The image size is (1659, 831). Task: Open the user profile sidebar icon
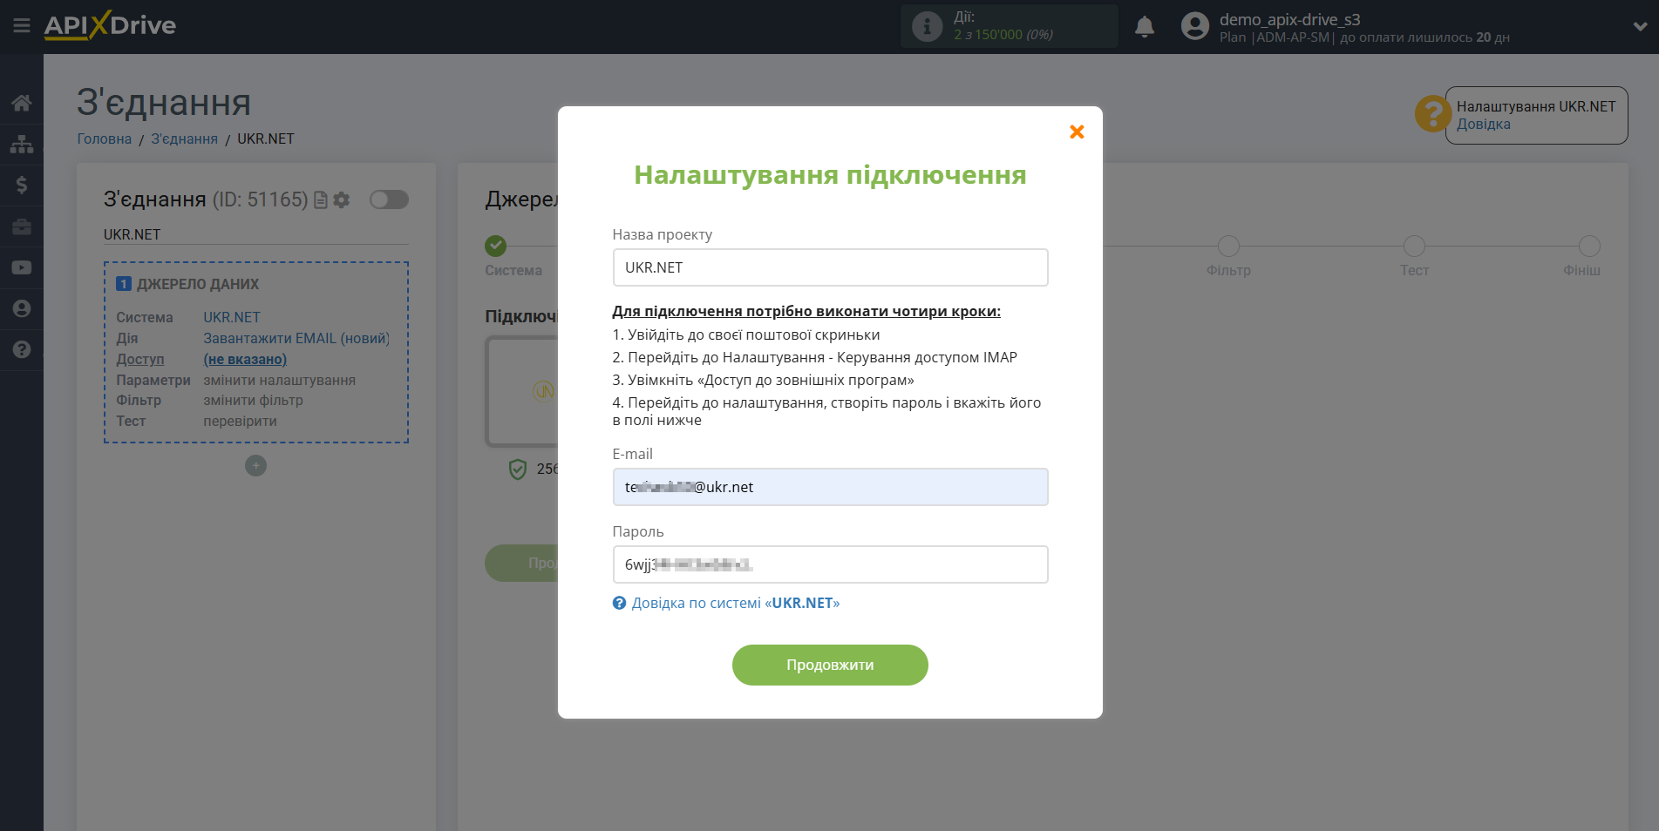(22, 308)
